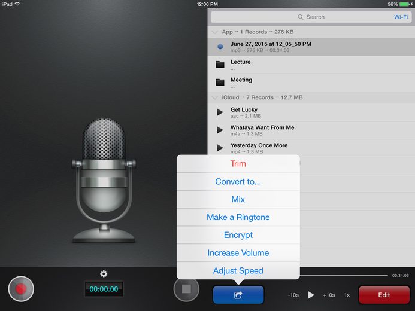
Task: Play Yesterday Once More recording
Action: point(220,148)
